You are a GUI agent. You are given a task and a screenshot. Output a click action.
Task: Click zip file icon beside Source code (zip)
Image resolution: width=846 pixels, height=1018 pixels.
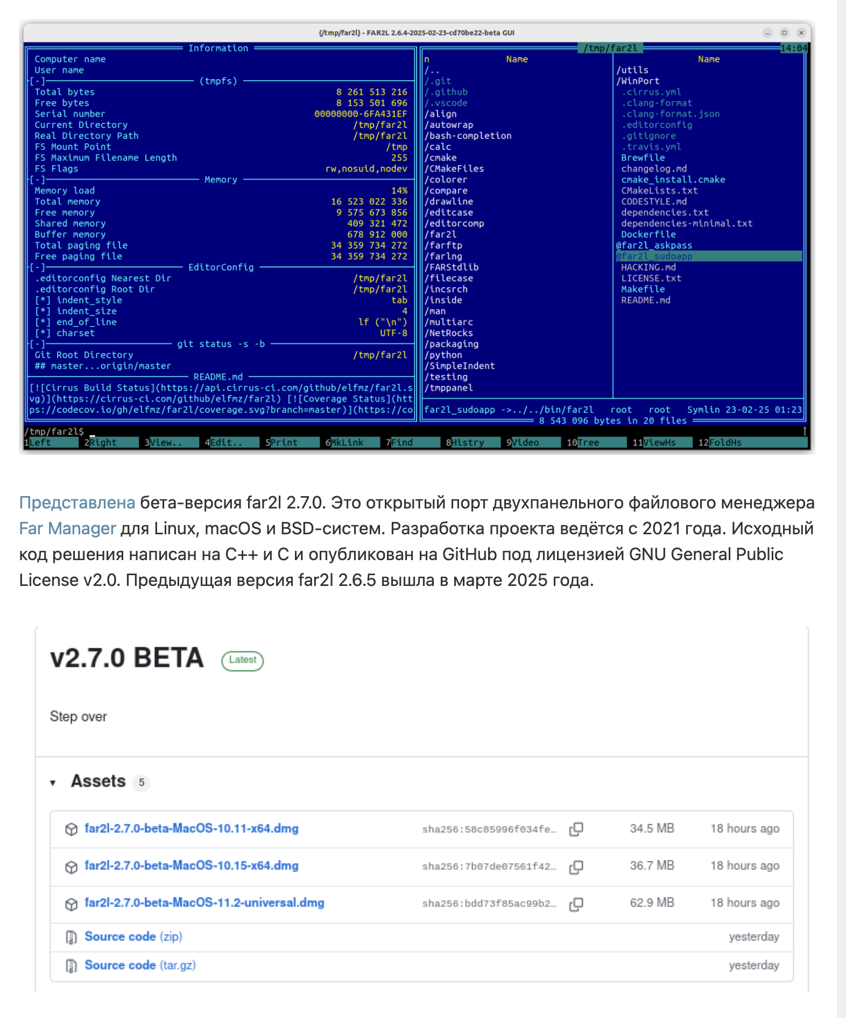[x=71, y=937]
